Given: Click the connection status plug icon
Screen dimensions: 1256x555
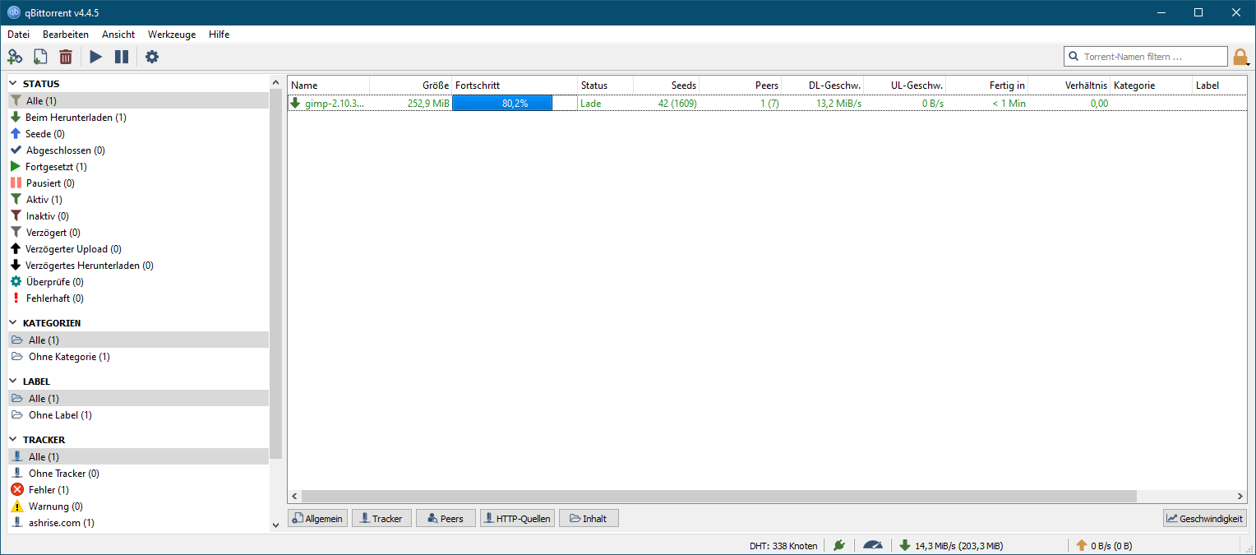Looking at the screenshot, I should (838, 545).
